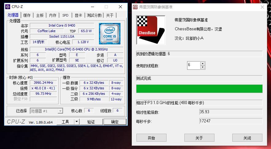
Task: Click the Intel Core i5 logo badge
Action: [x=110, y=34]
